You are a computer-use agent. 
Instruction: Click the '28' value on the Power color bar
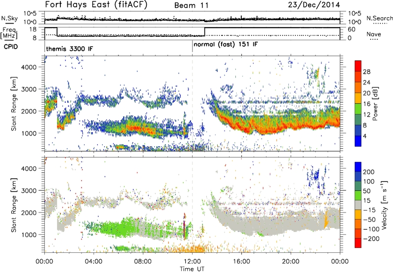pos(366,72)
